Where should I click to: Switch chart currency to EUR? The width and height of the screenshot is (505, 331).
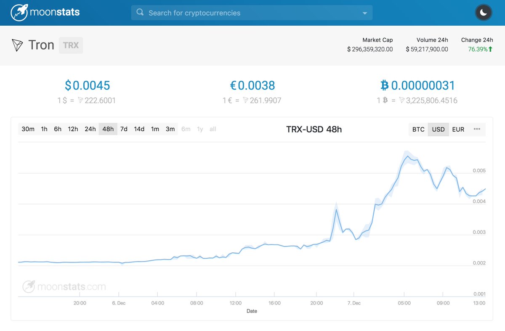click(458, 130)
